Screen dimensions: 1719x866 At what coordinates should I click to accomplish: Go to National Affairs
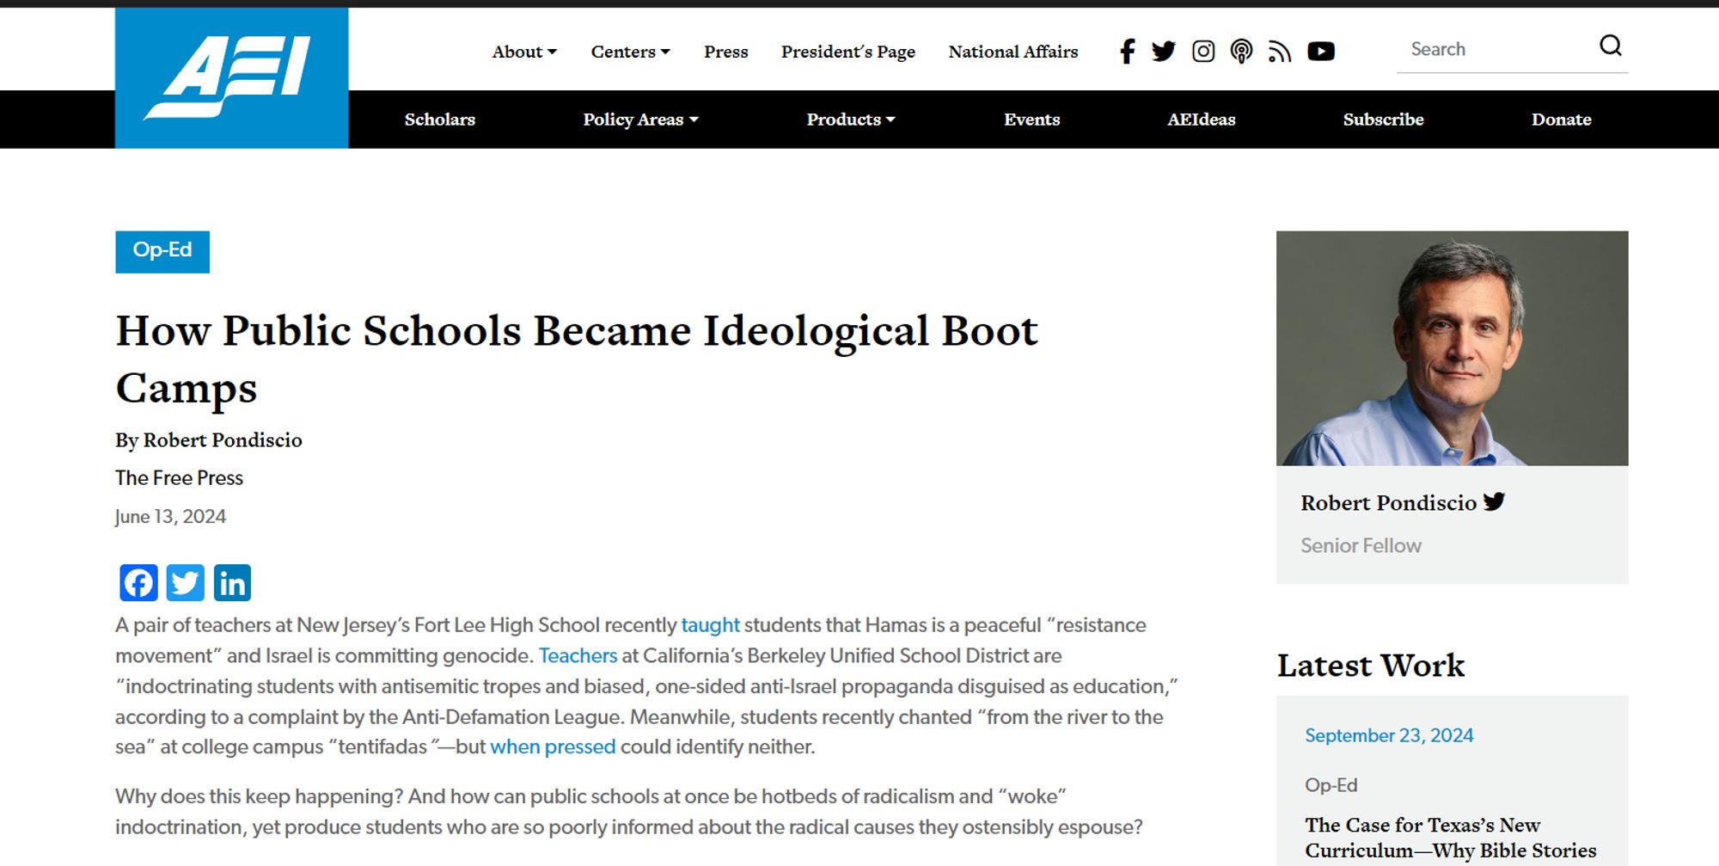1013,52
